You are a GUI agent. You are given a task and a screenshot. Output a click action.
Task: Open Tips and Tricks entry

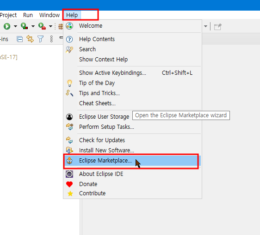click(132, 93)
